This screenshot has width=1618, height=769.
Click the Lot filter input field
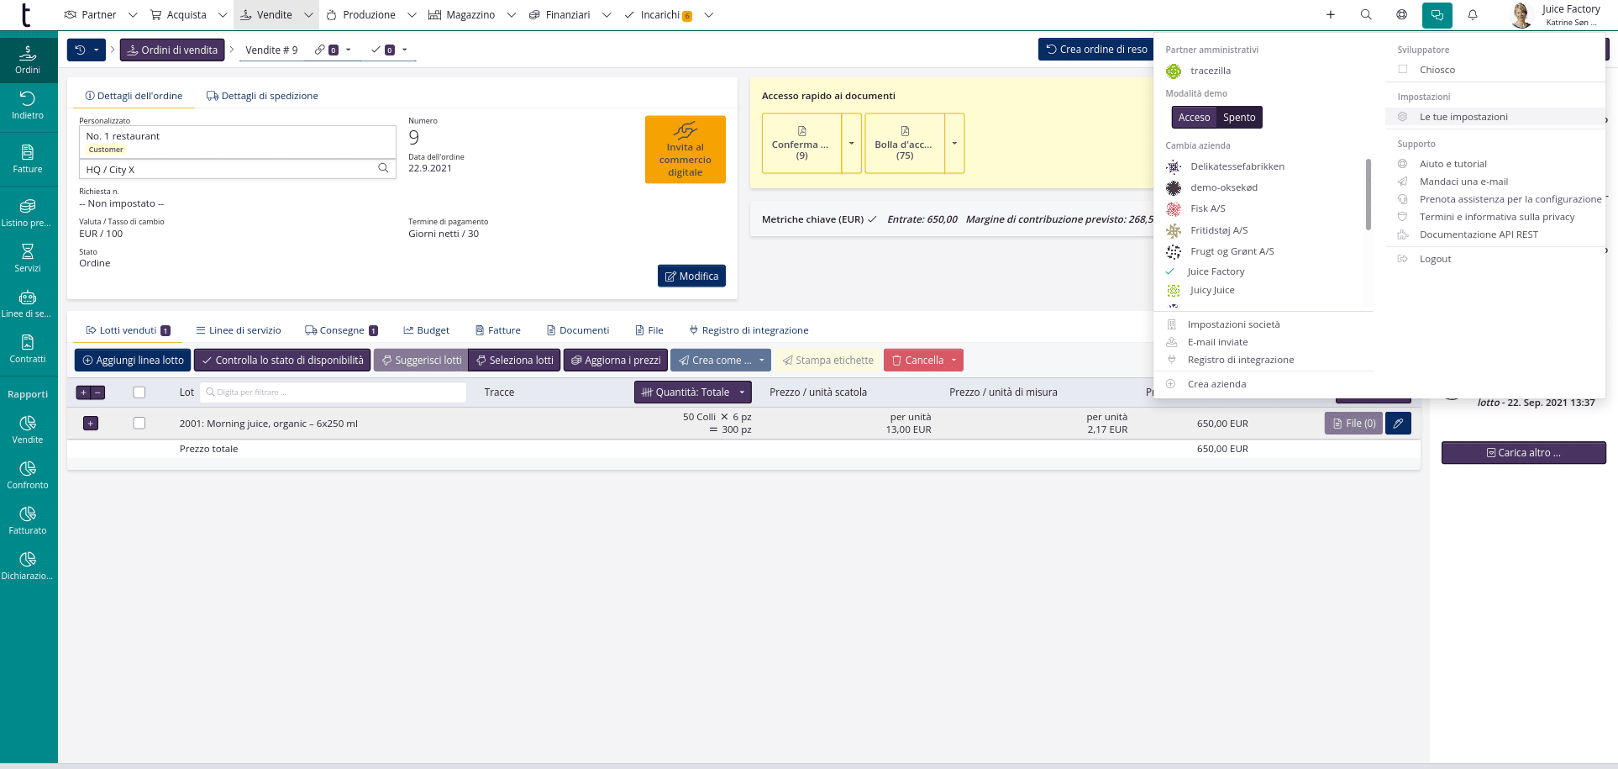pos(336,392)
